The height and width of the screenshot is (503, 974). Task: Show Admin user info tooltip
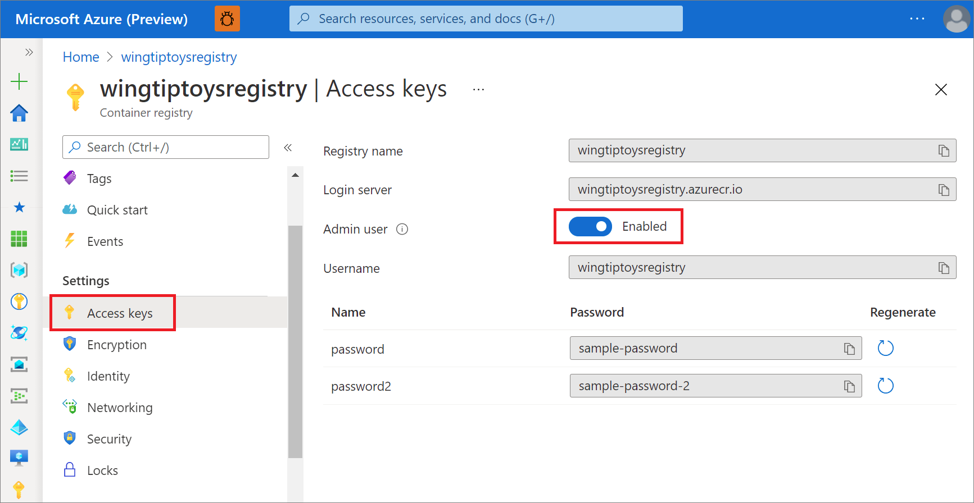click(402, 229)
